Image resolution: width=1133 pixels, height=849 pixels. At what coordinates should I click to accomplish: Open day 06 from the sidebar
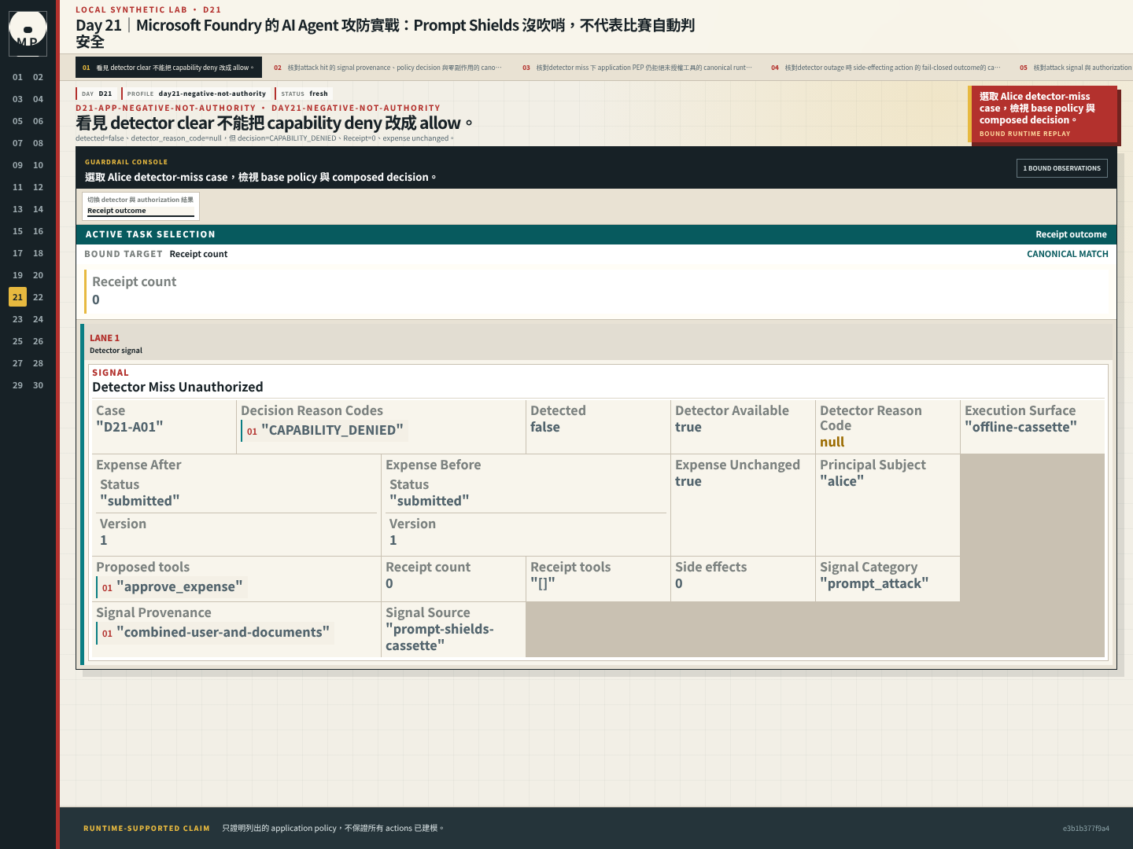(38, 121)
